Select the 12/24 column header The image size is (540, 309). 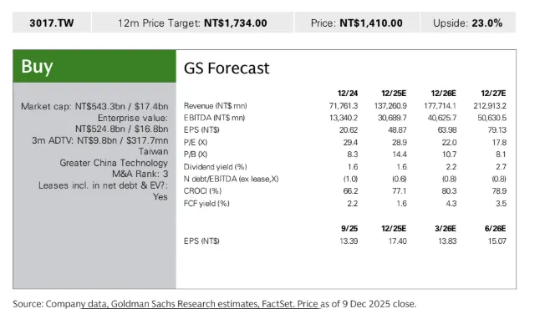tap(348, 94)
